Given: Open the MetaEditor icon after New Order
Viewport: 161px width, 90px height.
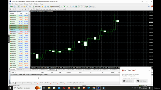Looking at the screenshot, I should (x=43, y=6).
